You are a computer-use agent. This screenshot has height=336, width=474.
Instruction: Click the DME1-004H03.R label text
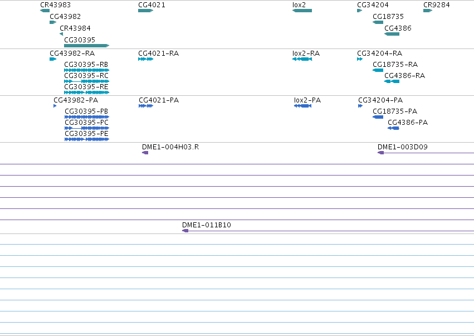[170, 147]
